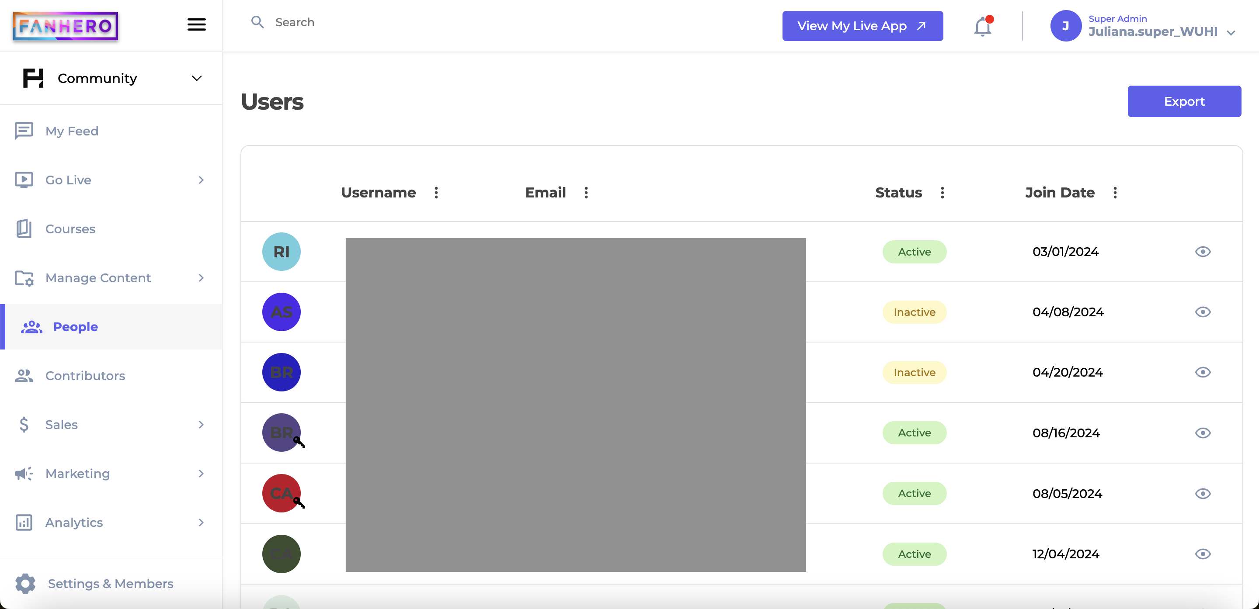Open the Analytics section
Screen dimensions: 1259x609
[x=74, y=522]
